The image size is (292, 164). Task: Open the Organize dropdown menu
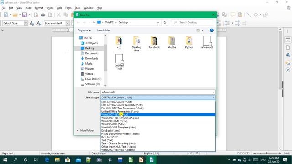coord(84,31)
